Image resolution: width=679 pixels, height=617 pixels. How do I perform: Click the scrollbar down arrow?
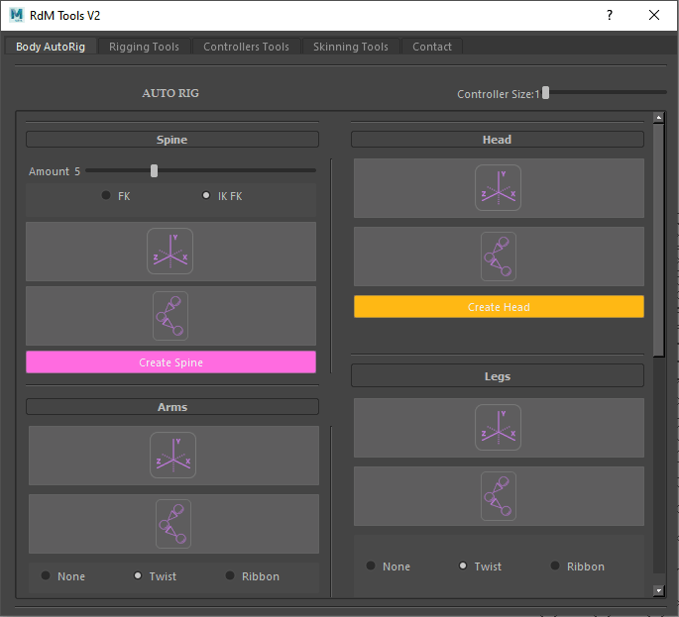[658, 590]
